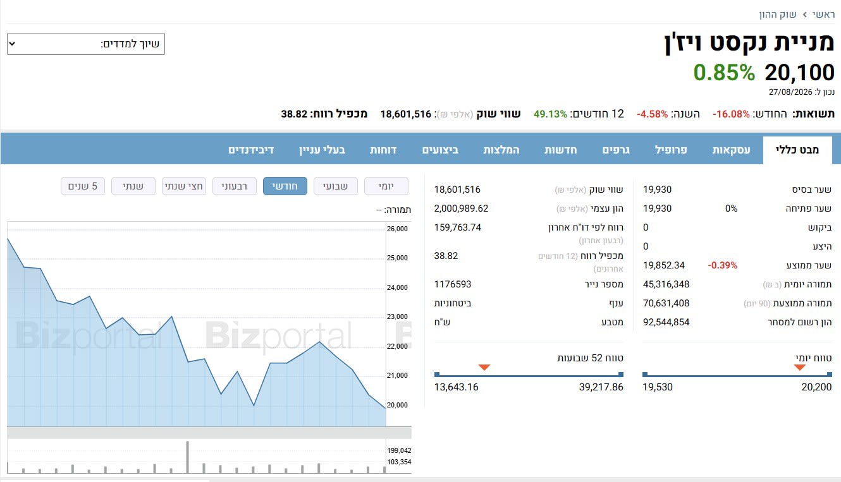Viewport: 841px width, 482px height.
Task: Select the מבט כללי tab
Action: [797, 150]
